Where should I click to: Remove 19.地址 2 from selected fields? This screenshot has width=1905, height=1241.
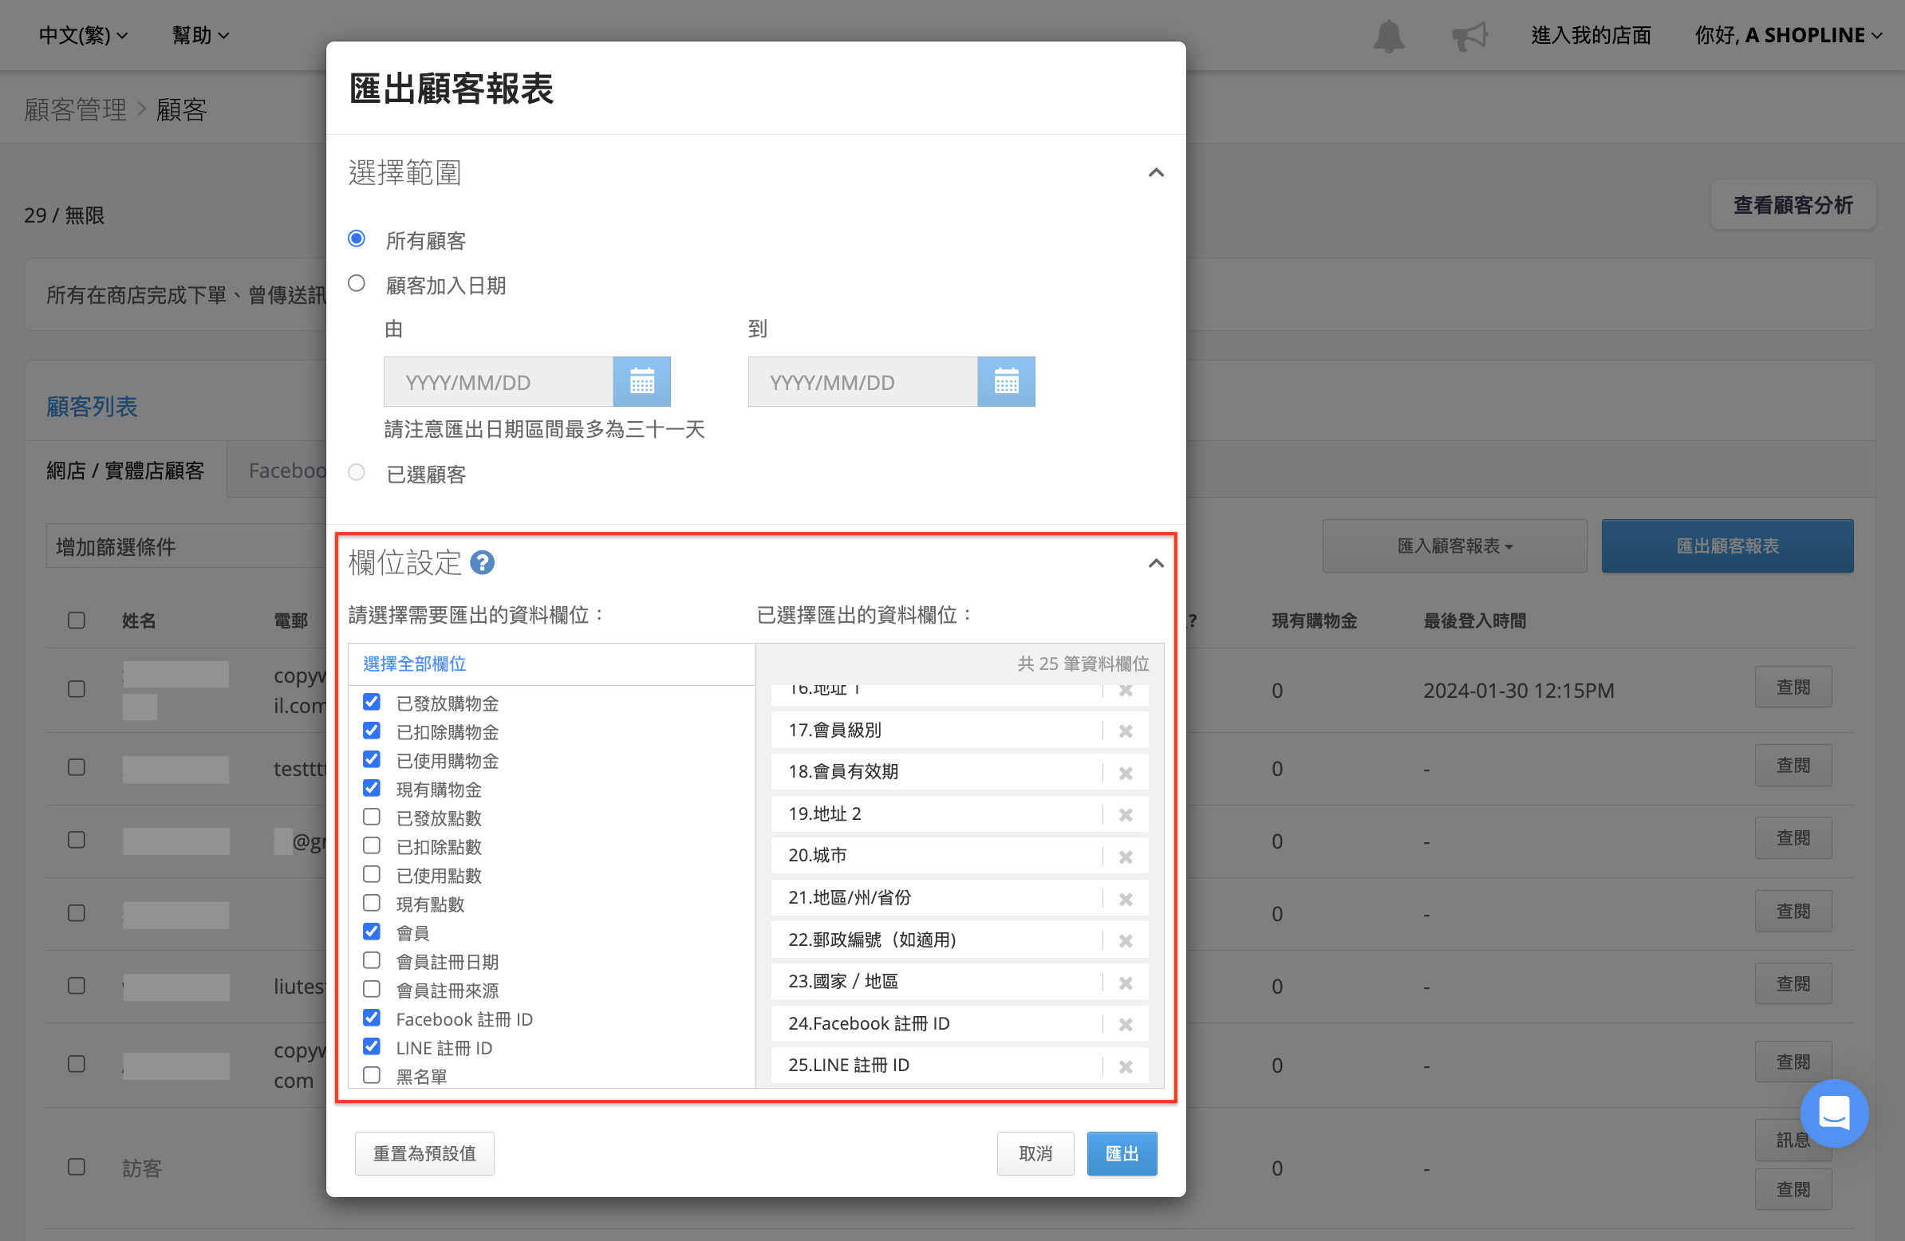coord(1126,814)
